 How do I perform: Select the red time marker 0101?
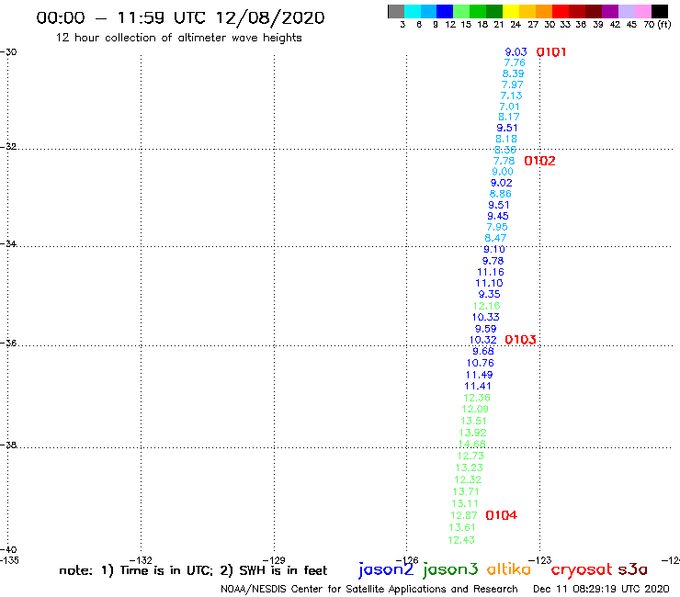point(551,52)
